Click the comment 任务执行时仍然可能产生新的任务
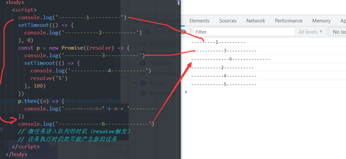This screenshot has height=159, width=346. pos(67,139)
